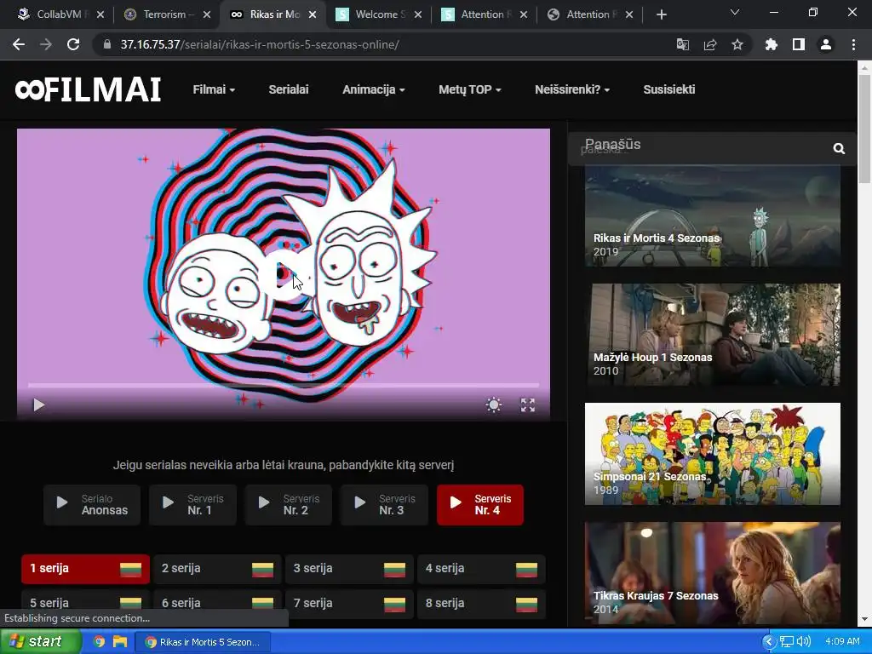Bookmark this page with the star
The width and height of the screenshot is (872, 654).
[x=737, y=44]
